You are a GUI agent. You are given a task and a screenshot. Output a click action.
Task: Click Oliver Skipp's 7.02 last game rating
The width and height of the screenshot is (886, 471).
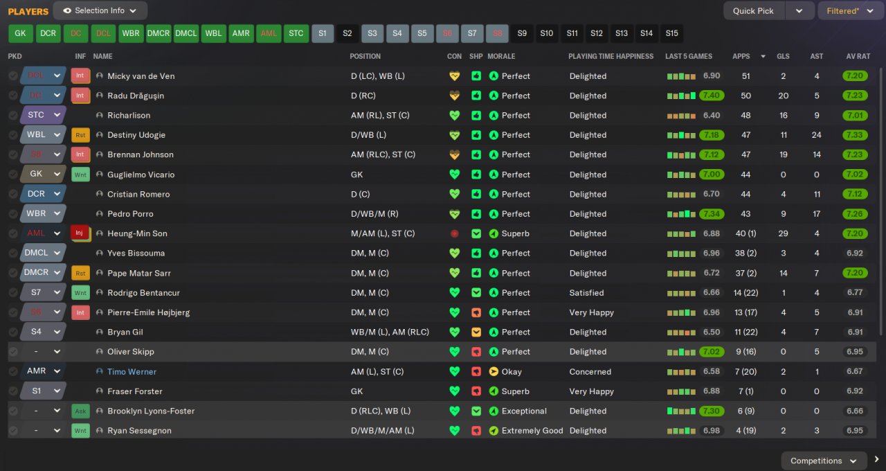712,352
